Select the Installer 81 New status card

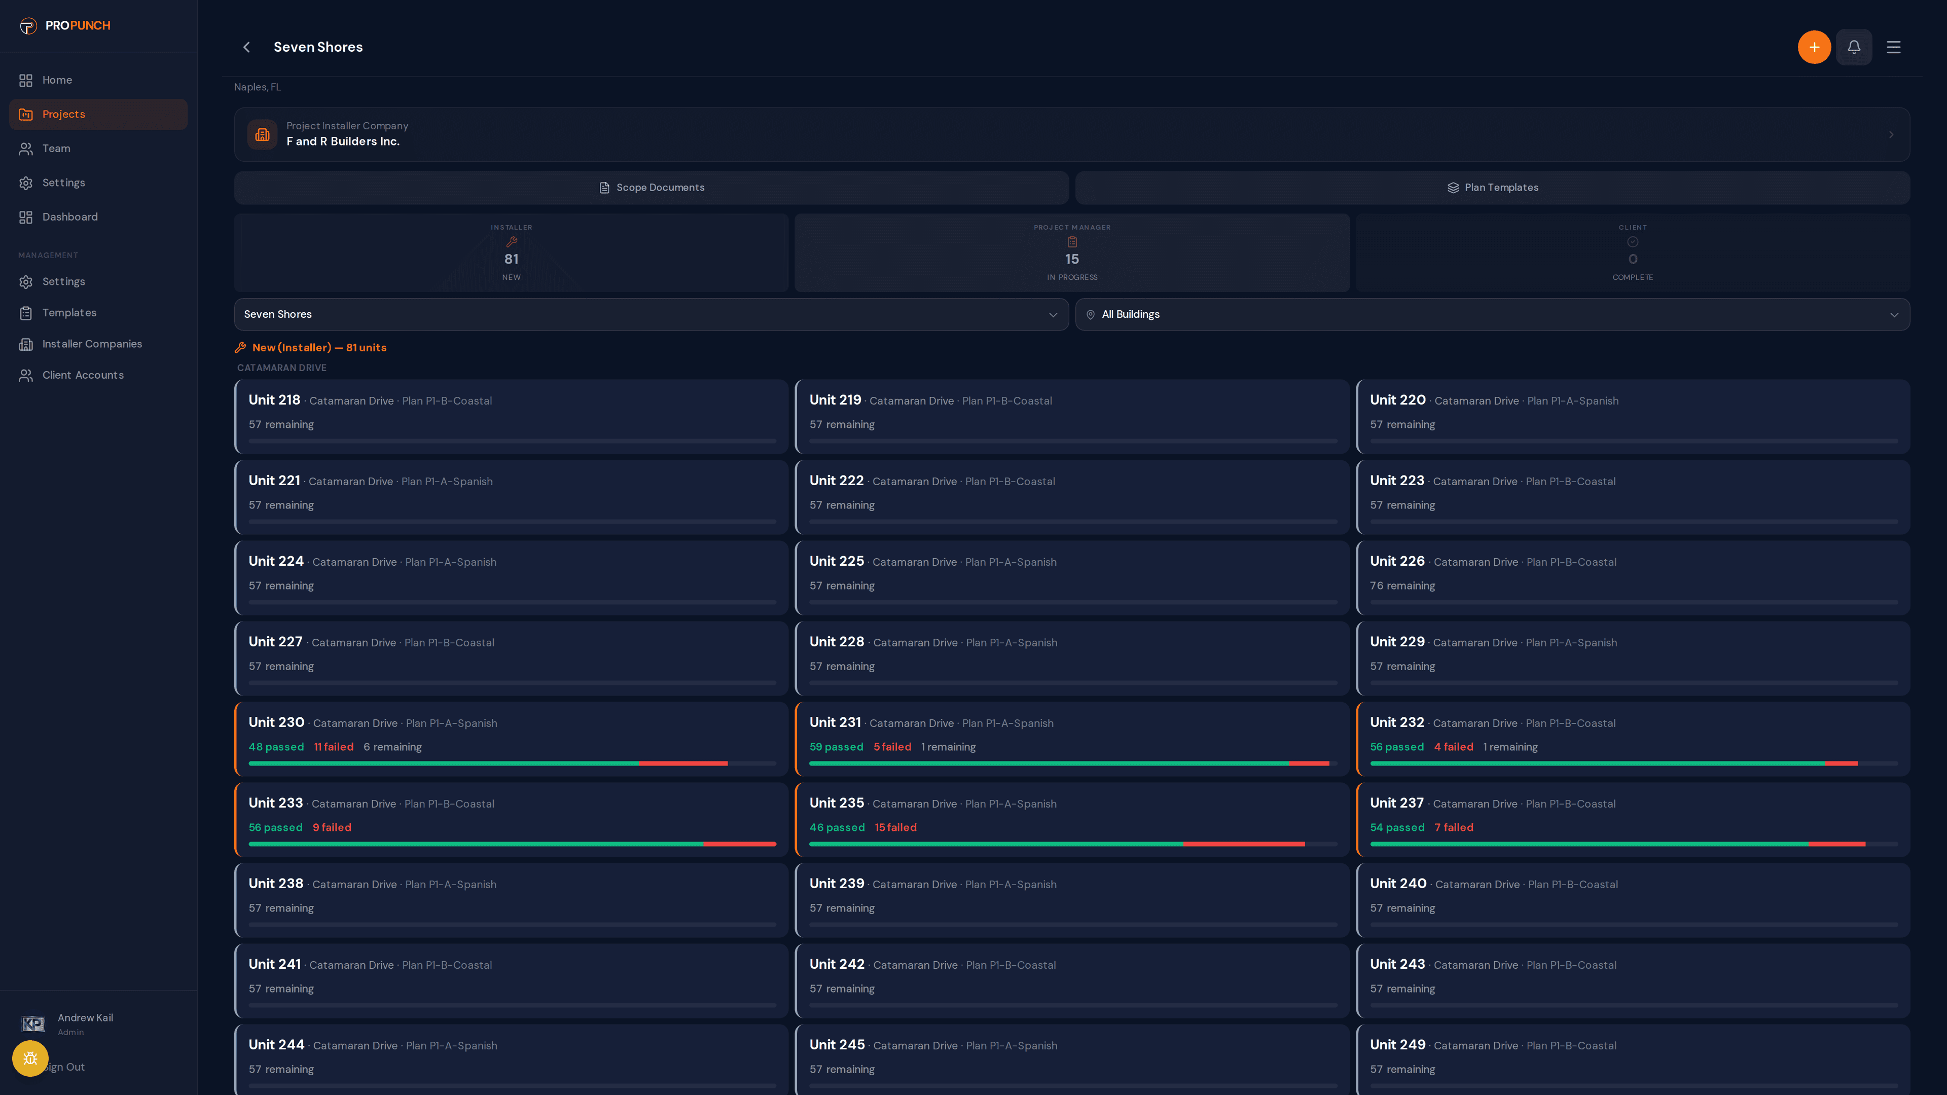click(511, 252)
